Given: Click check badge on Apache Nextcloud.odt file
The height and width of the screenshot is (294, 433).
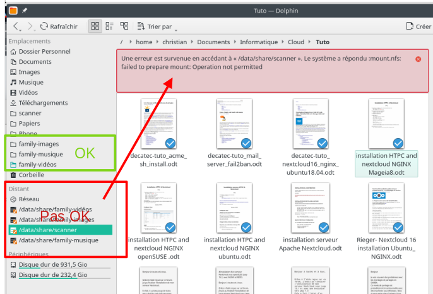Looking at the screenshot, I should tap(324, 228).
